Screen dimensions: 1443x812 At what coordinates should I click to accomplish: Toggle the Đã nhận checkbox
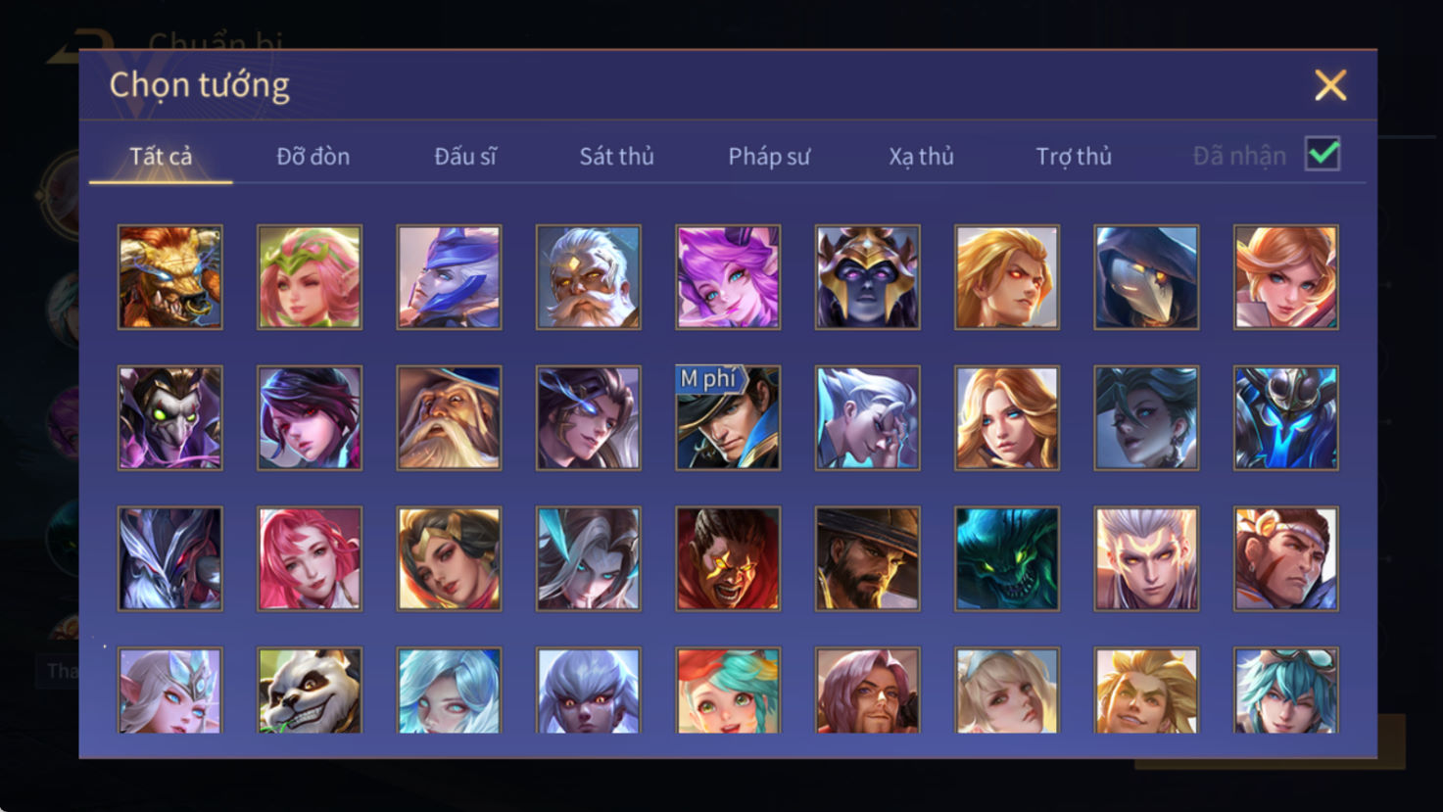point(1323,154)
